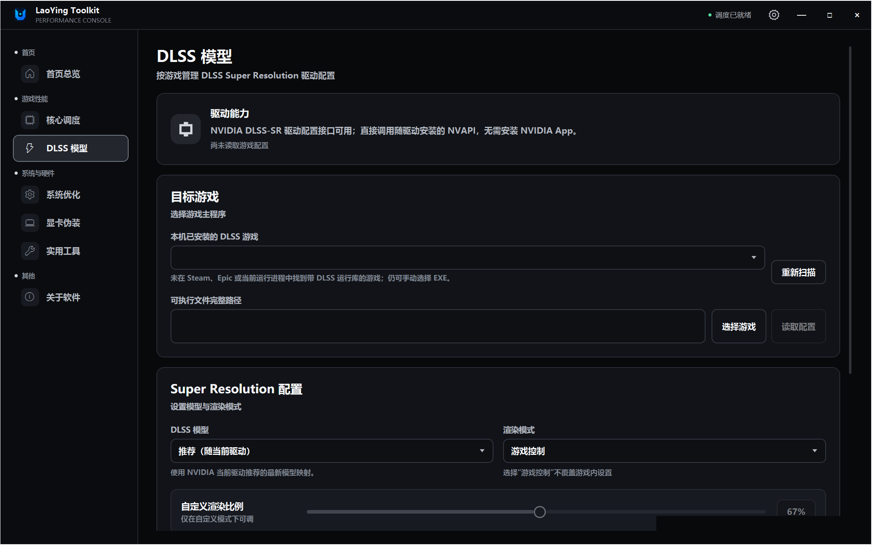Click the 系统与硬件 sidebar section label

[x=38, y=173]
